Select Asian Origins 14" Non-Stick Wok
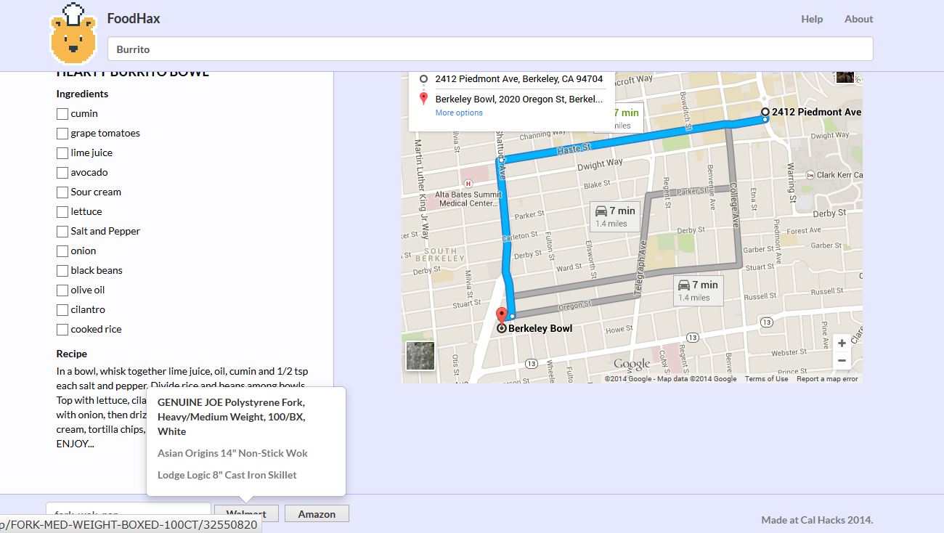Image resolution: width=944 pixels, height=533 pixels. point(232,453)
